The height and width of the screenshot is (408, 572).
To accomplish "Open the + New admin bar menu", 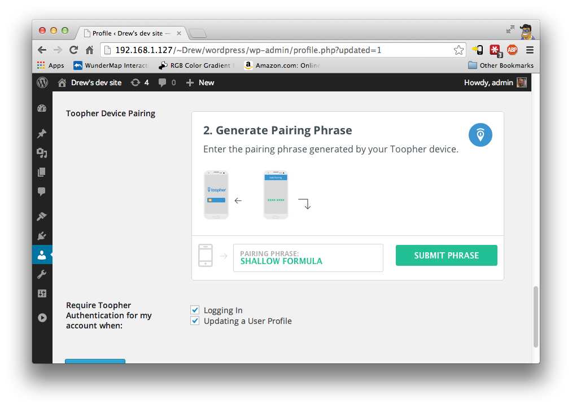I will point(200,83).
